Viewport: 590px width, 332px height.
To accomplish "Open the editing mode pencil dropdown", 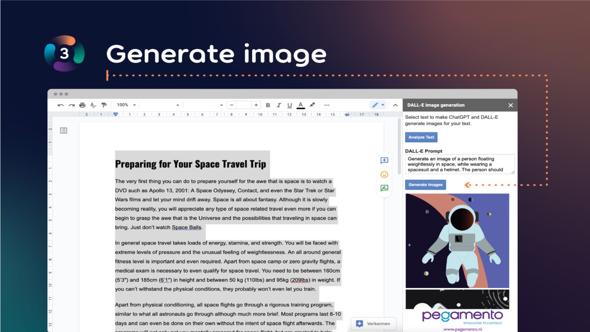I will 378,105.
